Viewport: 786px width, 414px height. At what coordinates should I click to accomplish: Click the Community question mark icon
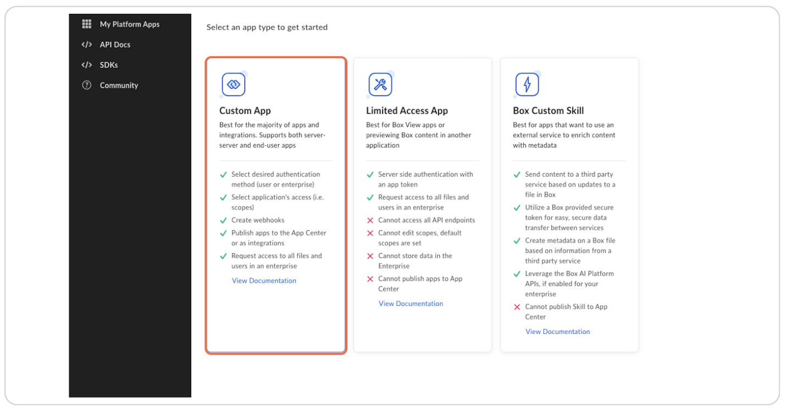tap(87, 85)
